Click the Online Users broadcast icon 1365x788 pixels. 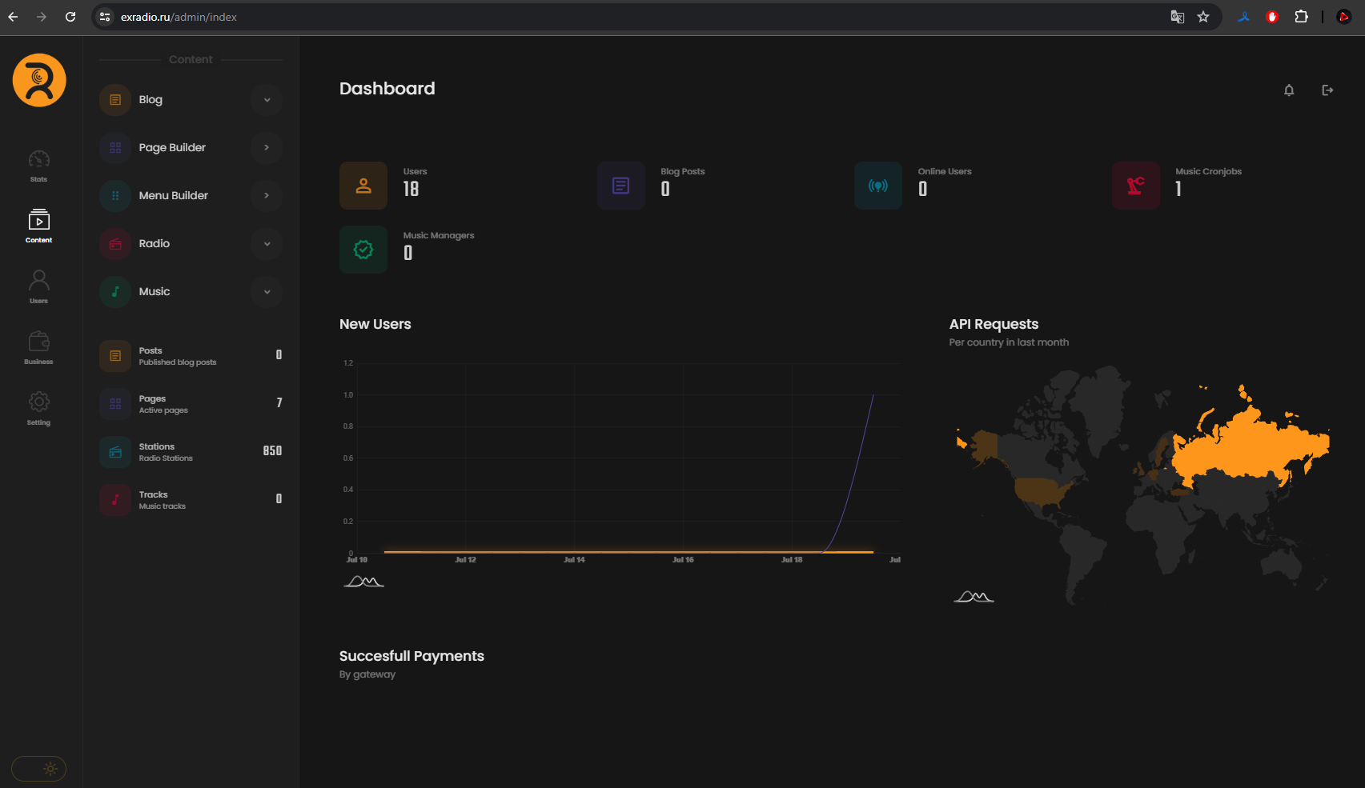coord(878,186)
